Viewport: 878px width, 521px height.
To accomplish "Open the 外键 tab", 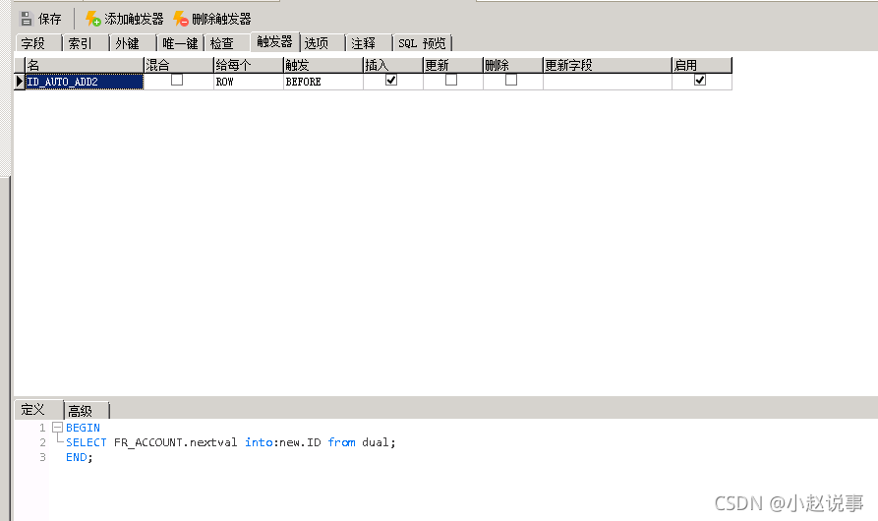I will tap(133, 43).
